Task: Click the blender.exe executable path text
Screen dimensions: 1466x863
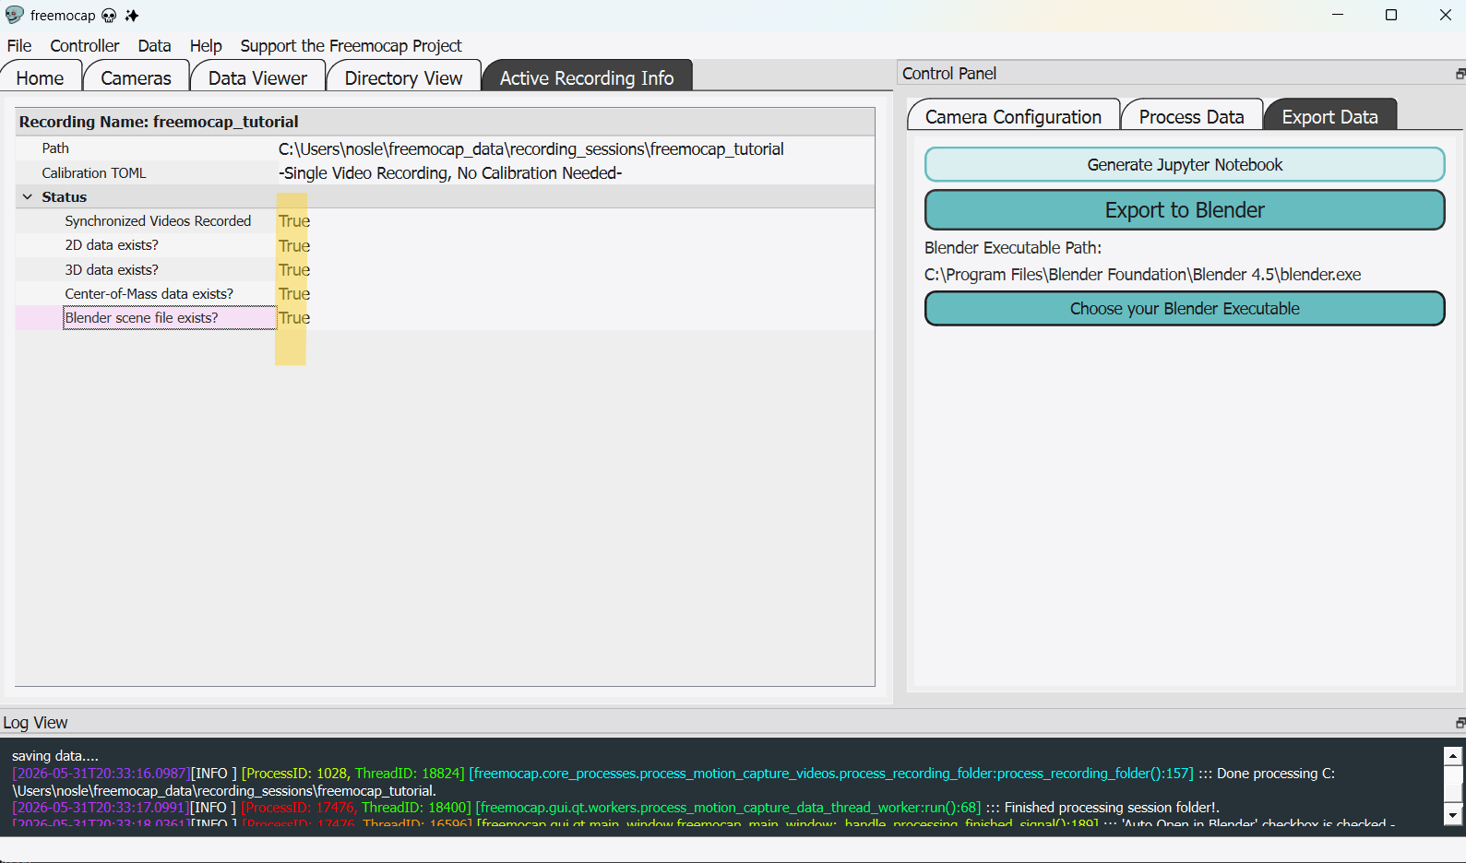Action: pos(1142,275)
